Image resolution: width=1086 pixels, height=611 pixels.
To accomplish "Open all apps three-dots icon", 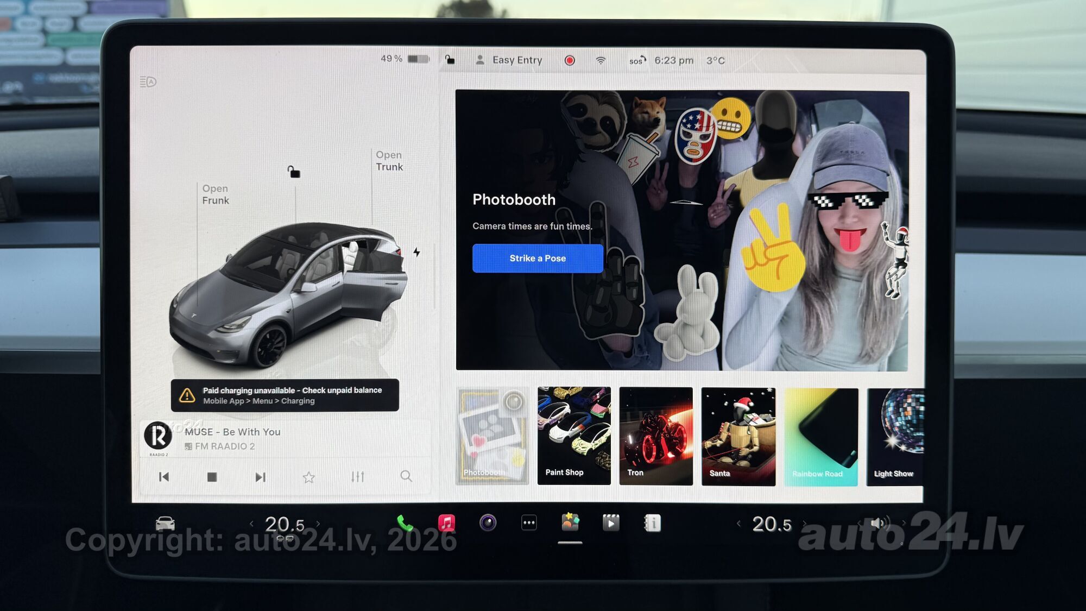I will click(529, 523).
